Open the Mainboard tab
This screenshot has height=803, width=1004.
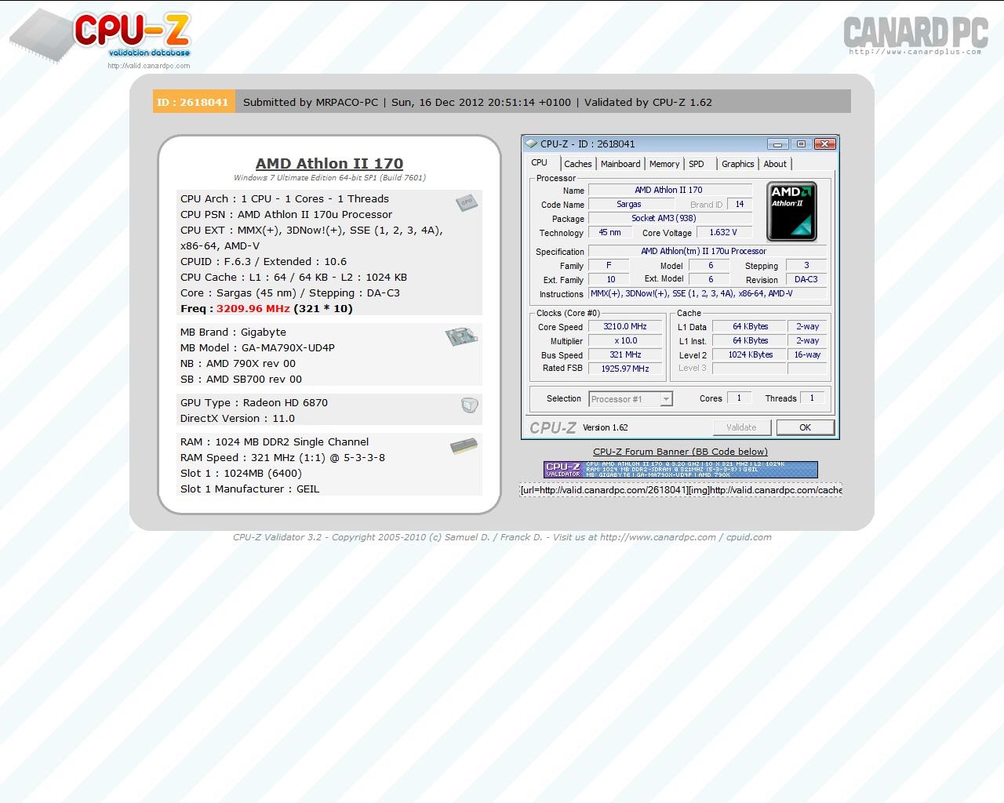pos(620,164)
